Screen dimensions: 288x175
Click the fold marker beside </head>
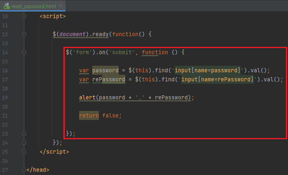point(24,170)
